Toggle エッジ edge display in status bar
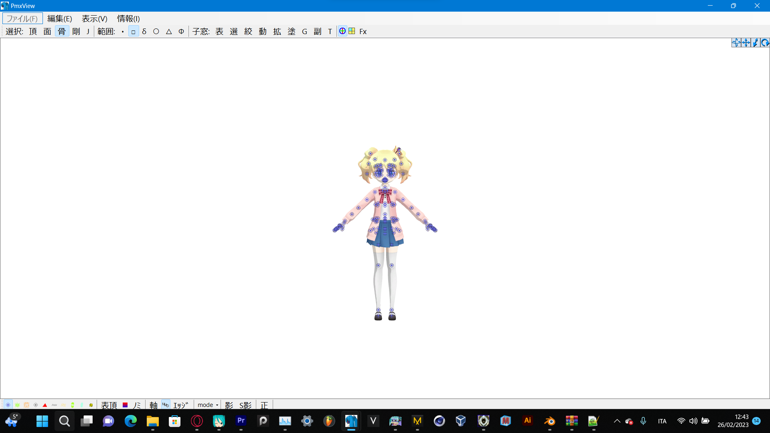 point(180,405)
